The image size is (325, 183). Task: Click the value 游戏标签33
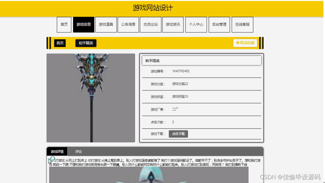(180, 97)
